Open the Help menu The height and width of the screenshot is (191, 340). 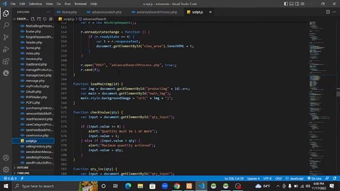(93, 4)
